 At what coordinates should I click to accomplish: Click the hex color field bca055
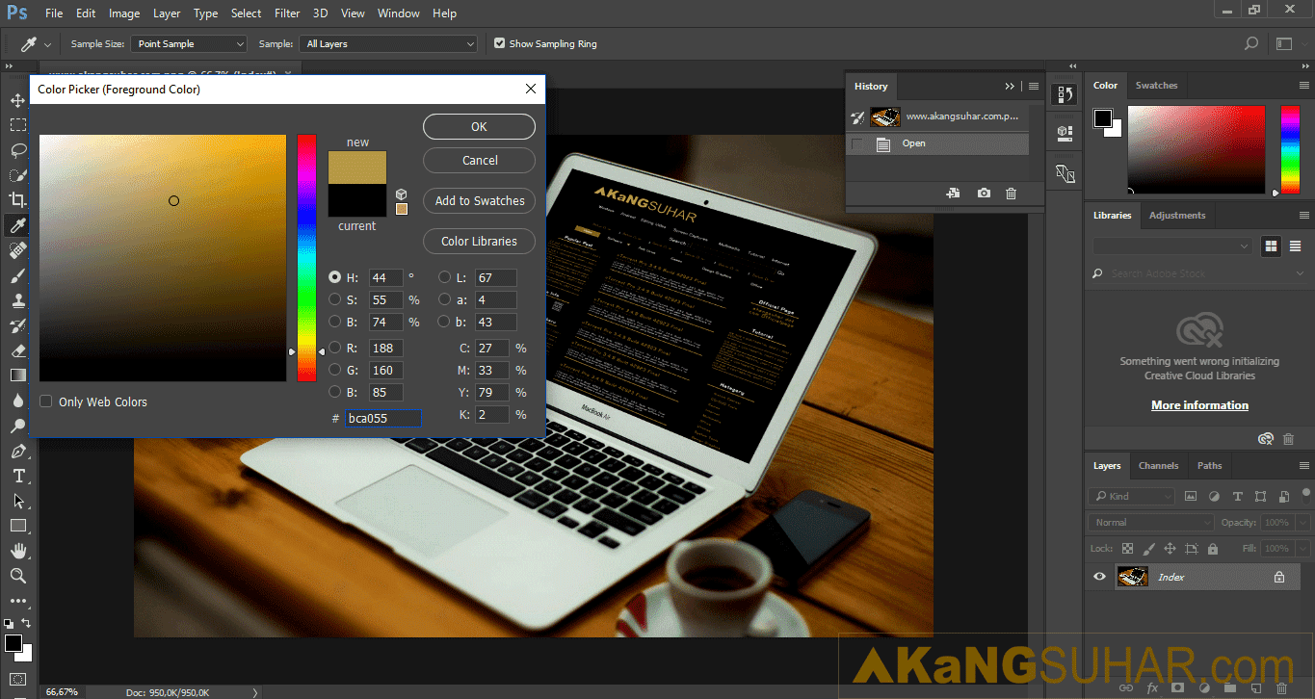[382, 418]
